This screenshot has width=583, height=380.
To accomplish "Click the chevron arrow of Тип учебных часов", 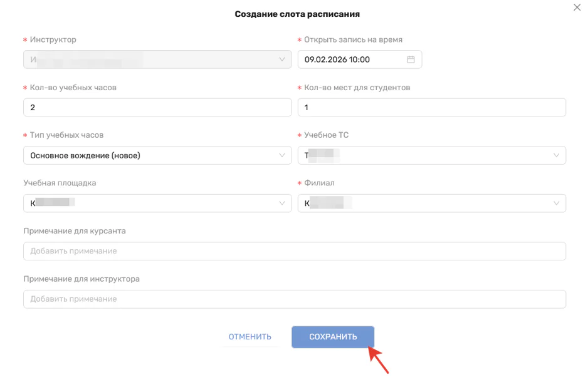I will [x=281, y=155].
